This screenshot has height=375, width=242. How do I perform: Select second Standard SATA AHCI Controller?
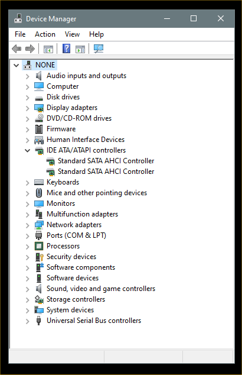coord(106,172)
